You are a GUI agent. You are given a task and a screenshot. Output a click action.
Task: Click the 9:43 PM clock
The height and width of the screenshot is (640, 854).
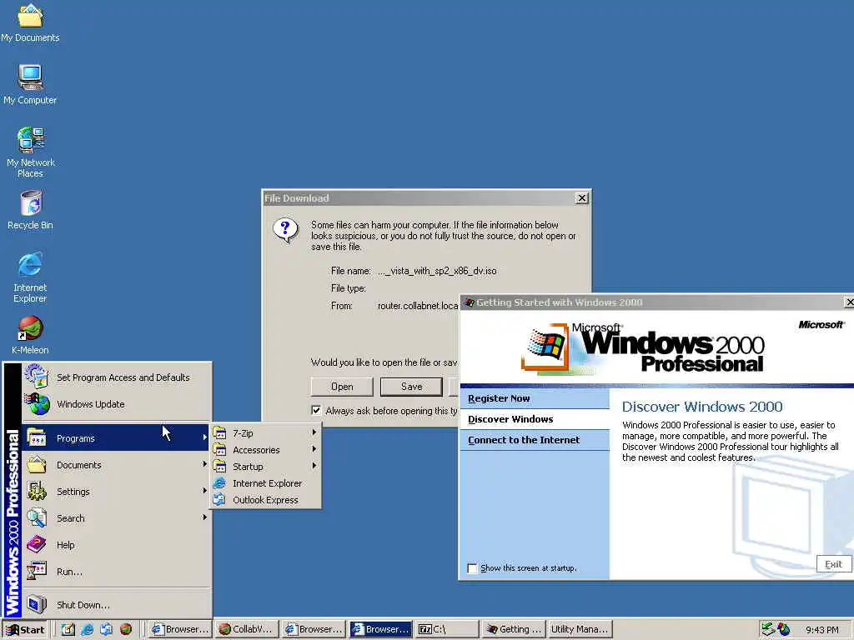click(x=821, y=630)
